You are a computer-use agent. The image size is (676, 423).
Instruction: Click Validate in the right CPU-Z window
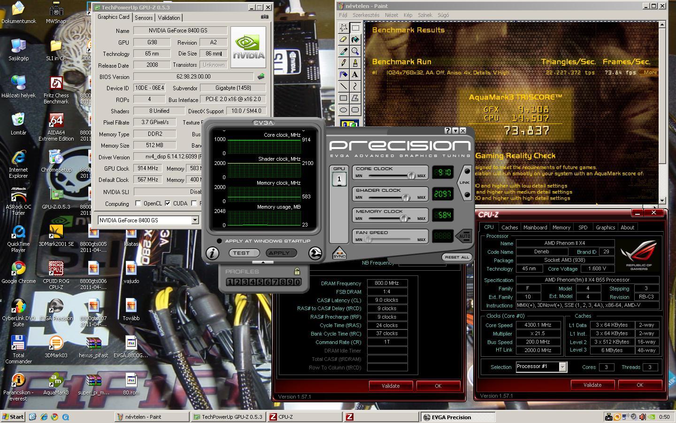tap(592, 384)
